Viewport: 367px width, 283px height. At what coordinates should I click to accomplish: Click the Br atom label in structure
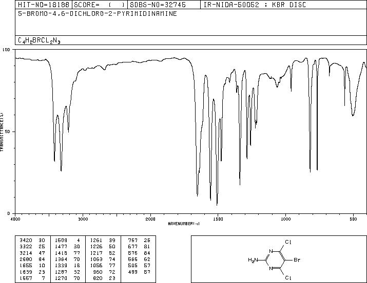(x=297, y=259)
